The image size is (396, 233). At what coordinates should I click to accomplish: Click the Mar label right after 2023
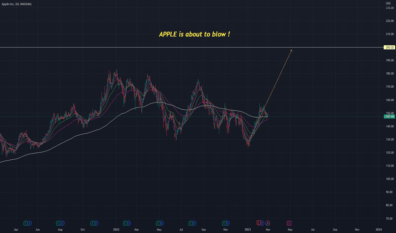coord(268,230)
